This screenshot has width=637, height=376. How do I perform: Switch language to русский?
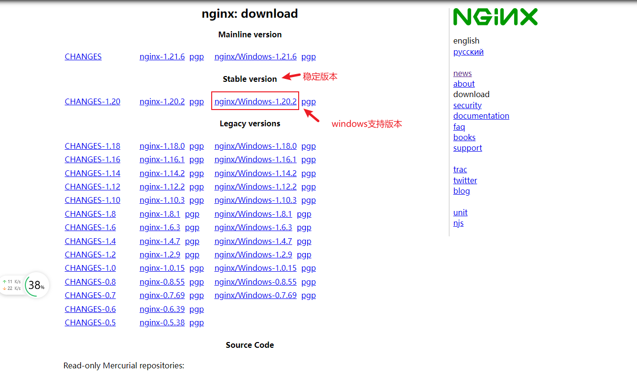coord(468,52)
